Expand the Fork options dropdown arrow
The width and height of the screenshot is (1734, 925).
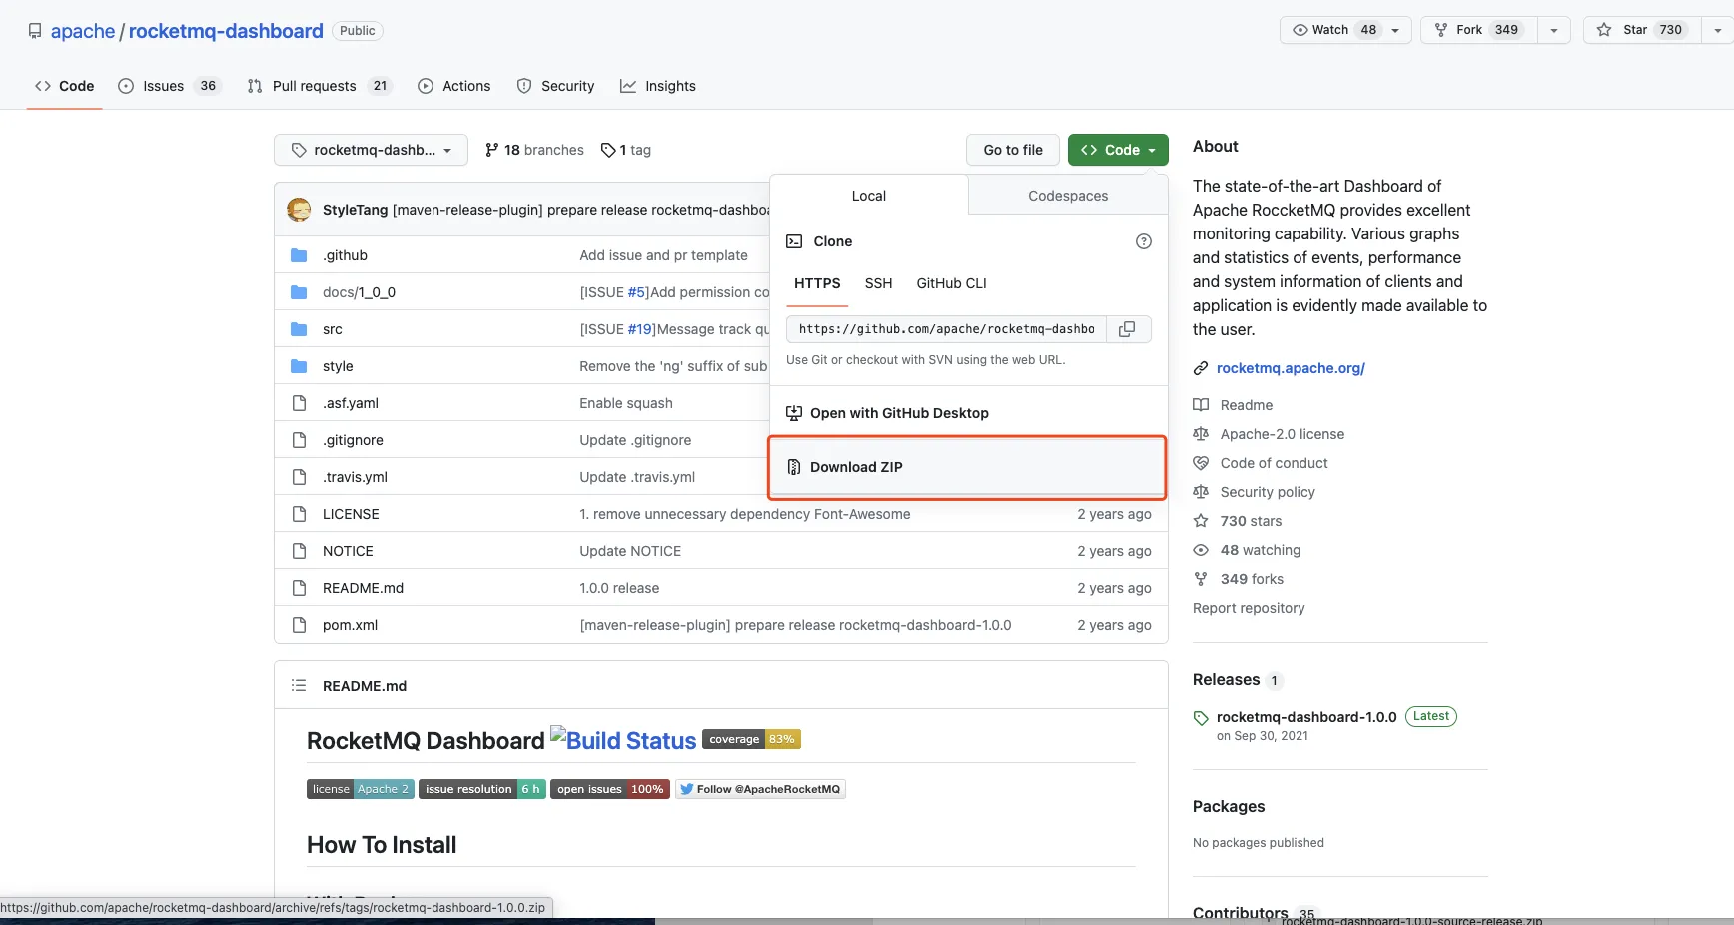pos(1553,30)
